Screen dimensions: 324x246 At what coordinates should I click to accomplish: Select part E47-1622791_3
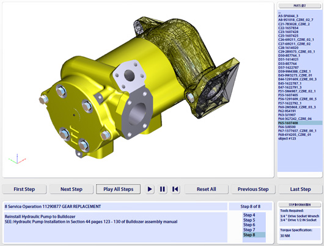click(x=290, y=88)
